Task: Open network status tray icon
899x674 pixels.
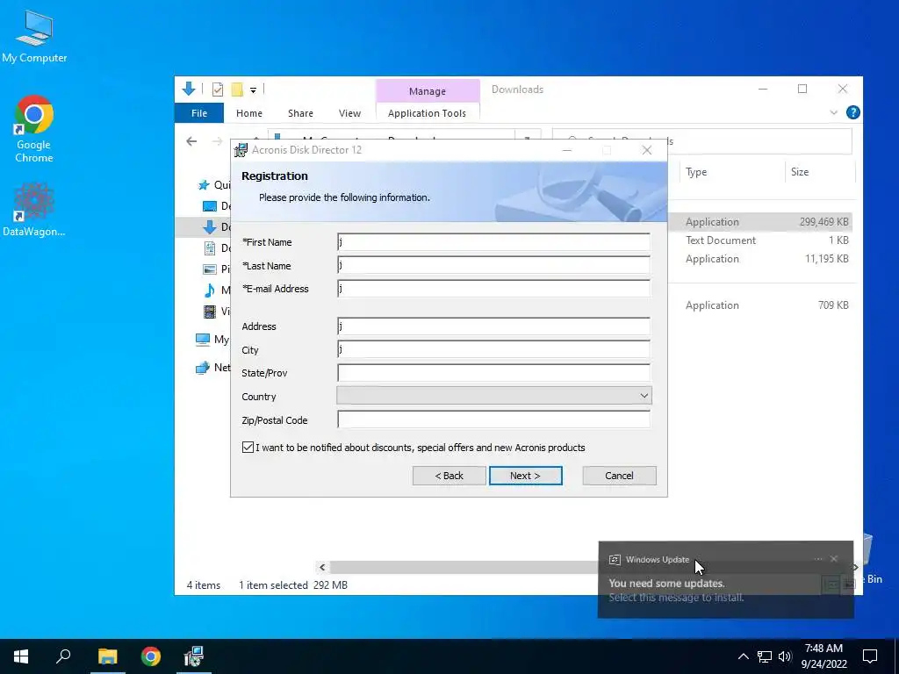Action: tap(765, 656)
